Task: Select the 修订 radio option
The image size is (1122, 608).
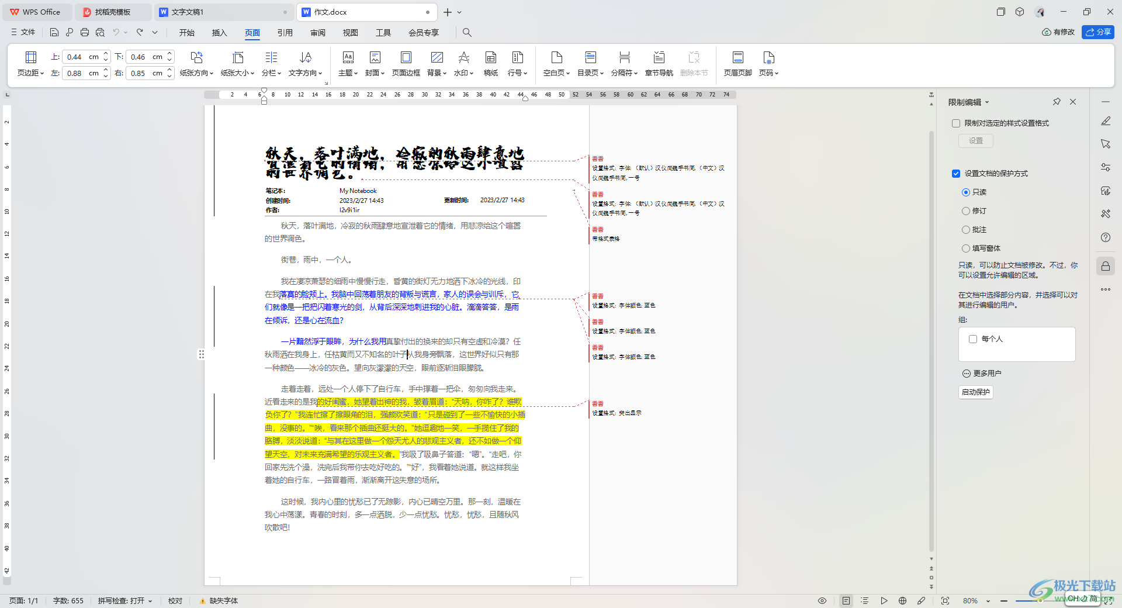Action: (966, 211)
